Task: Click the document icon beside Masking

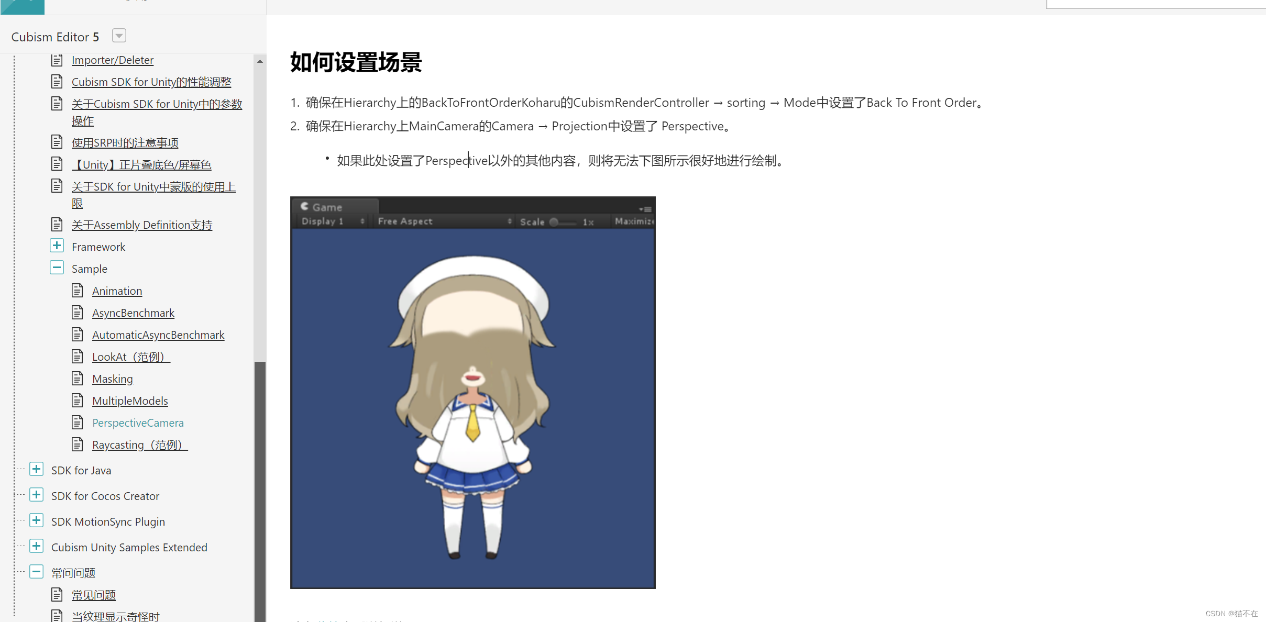Action: 78,379
